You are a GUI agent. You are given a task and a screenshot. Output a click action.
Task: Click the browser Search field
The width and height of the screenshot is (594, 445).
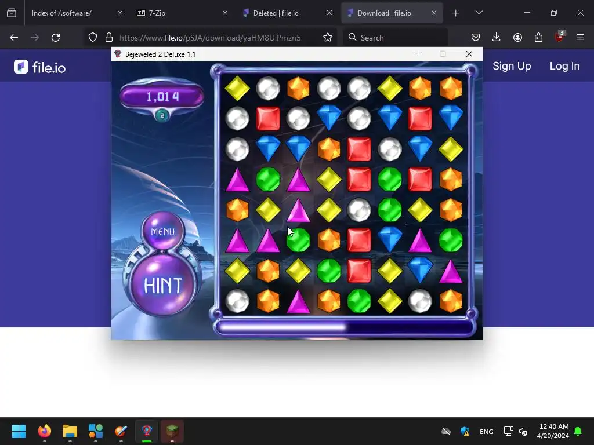[396, 38]
